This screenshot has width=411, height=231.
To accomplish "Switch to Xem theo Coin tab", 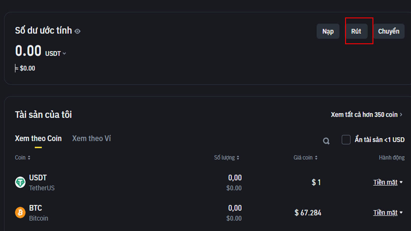I will tap(38, 139).
